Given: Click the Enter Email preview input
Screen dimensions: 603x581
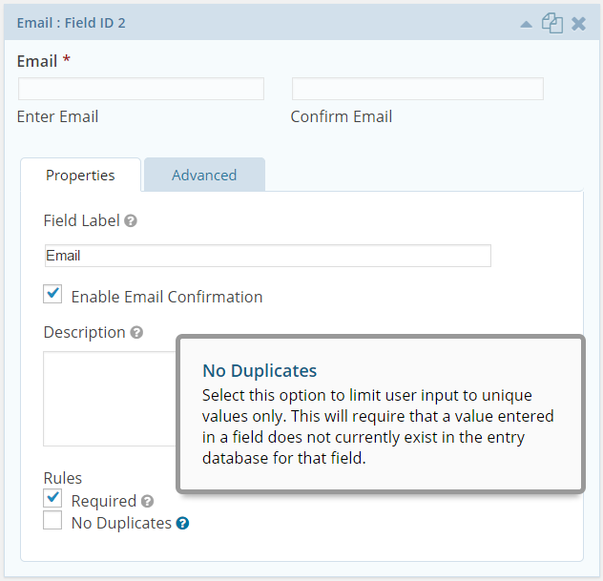Looking at the screenshot, I should coord(141,89).
